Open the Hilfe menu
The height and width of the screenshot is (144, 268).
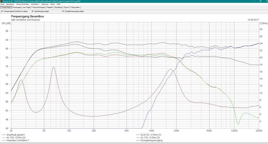(58, 4)
